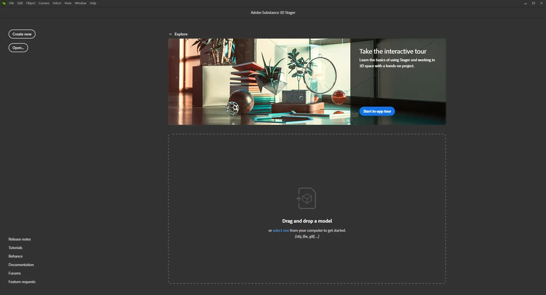
Task: Click the Sg Substance 3D Stager app icon
Action: coord(4,3)
